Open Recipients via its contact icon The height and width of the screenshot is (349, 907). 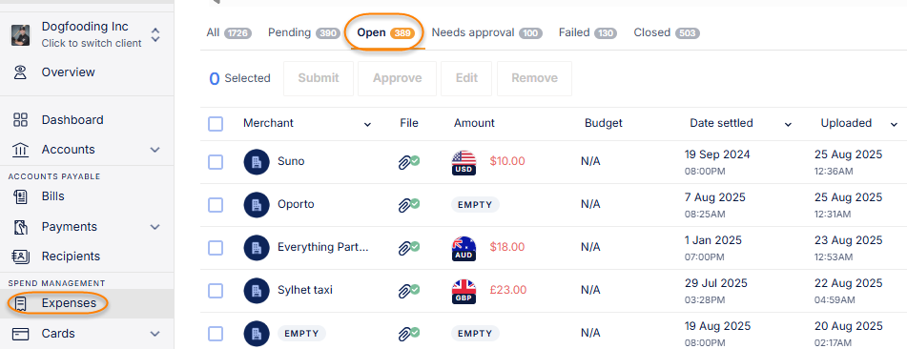click(20, 256)
